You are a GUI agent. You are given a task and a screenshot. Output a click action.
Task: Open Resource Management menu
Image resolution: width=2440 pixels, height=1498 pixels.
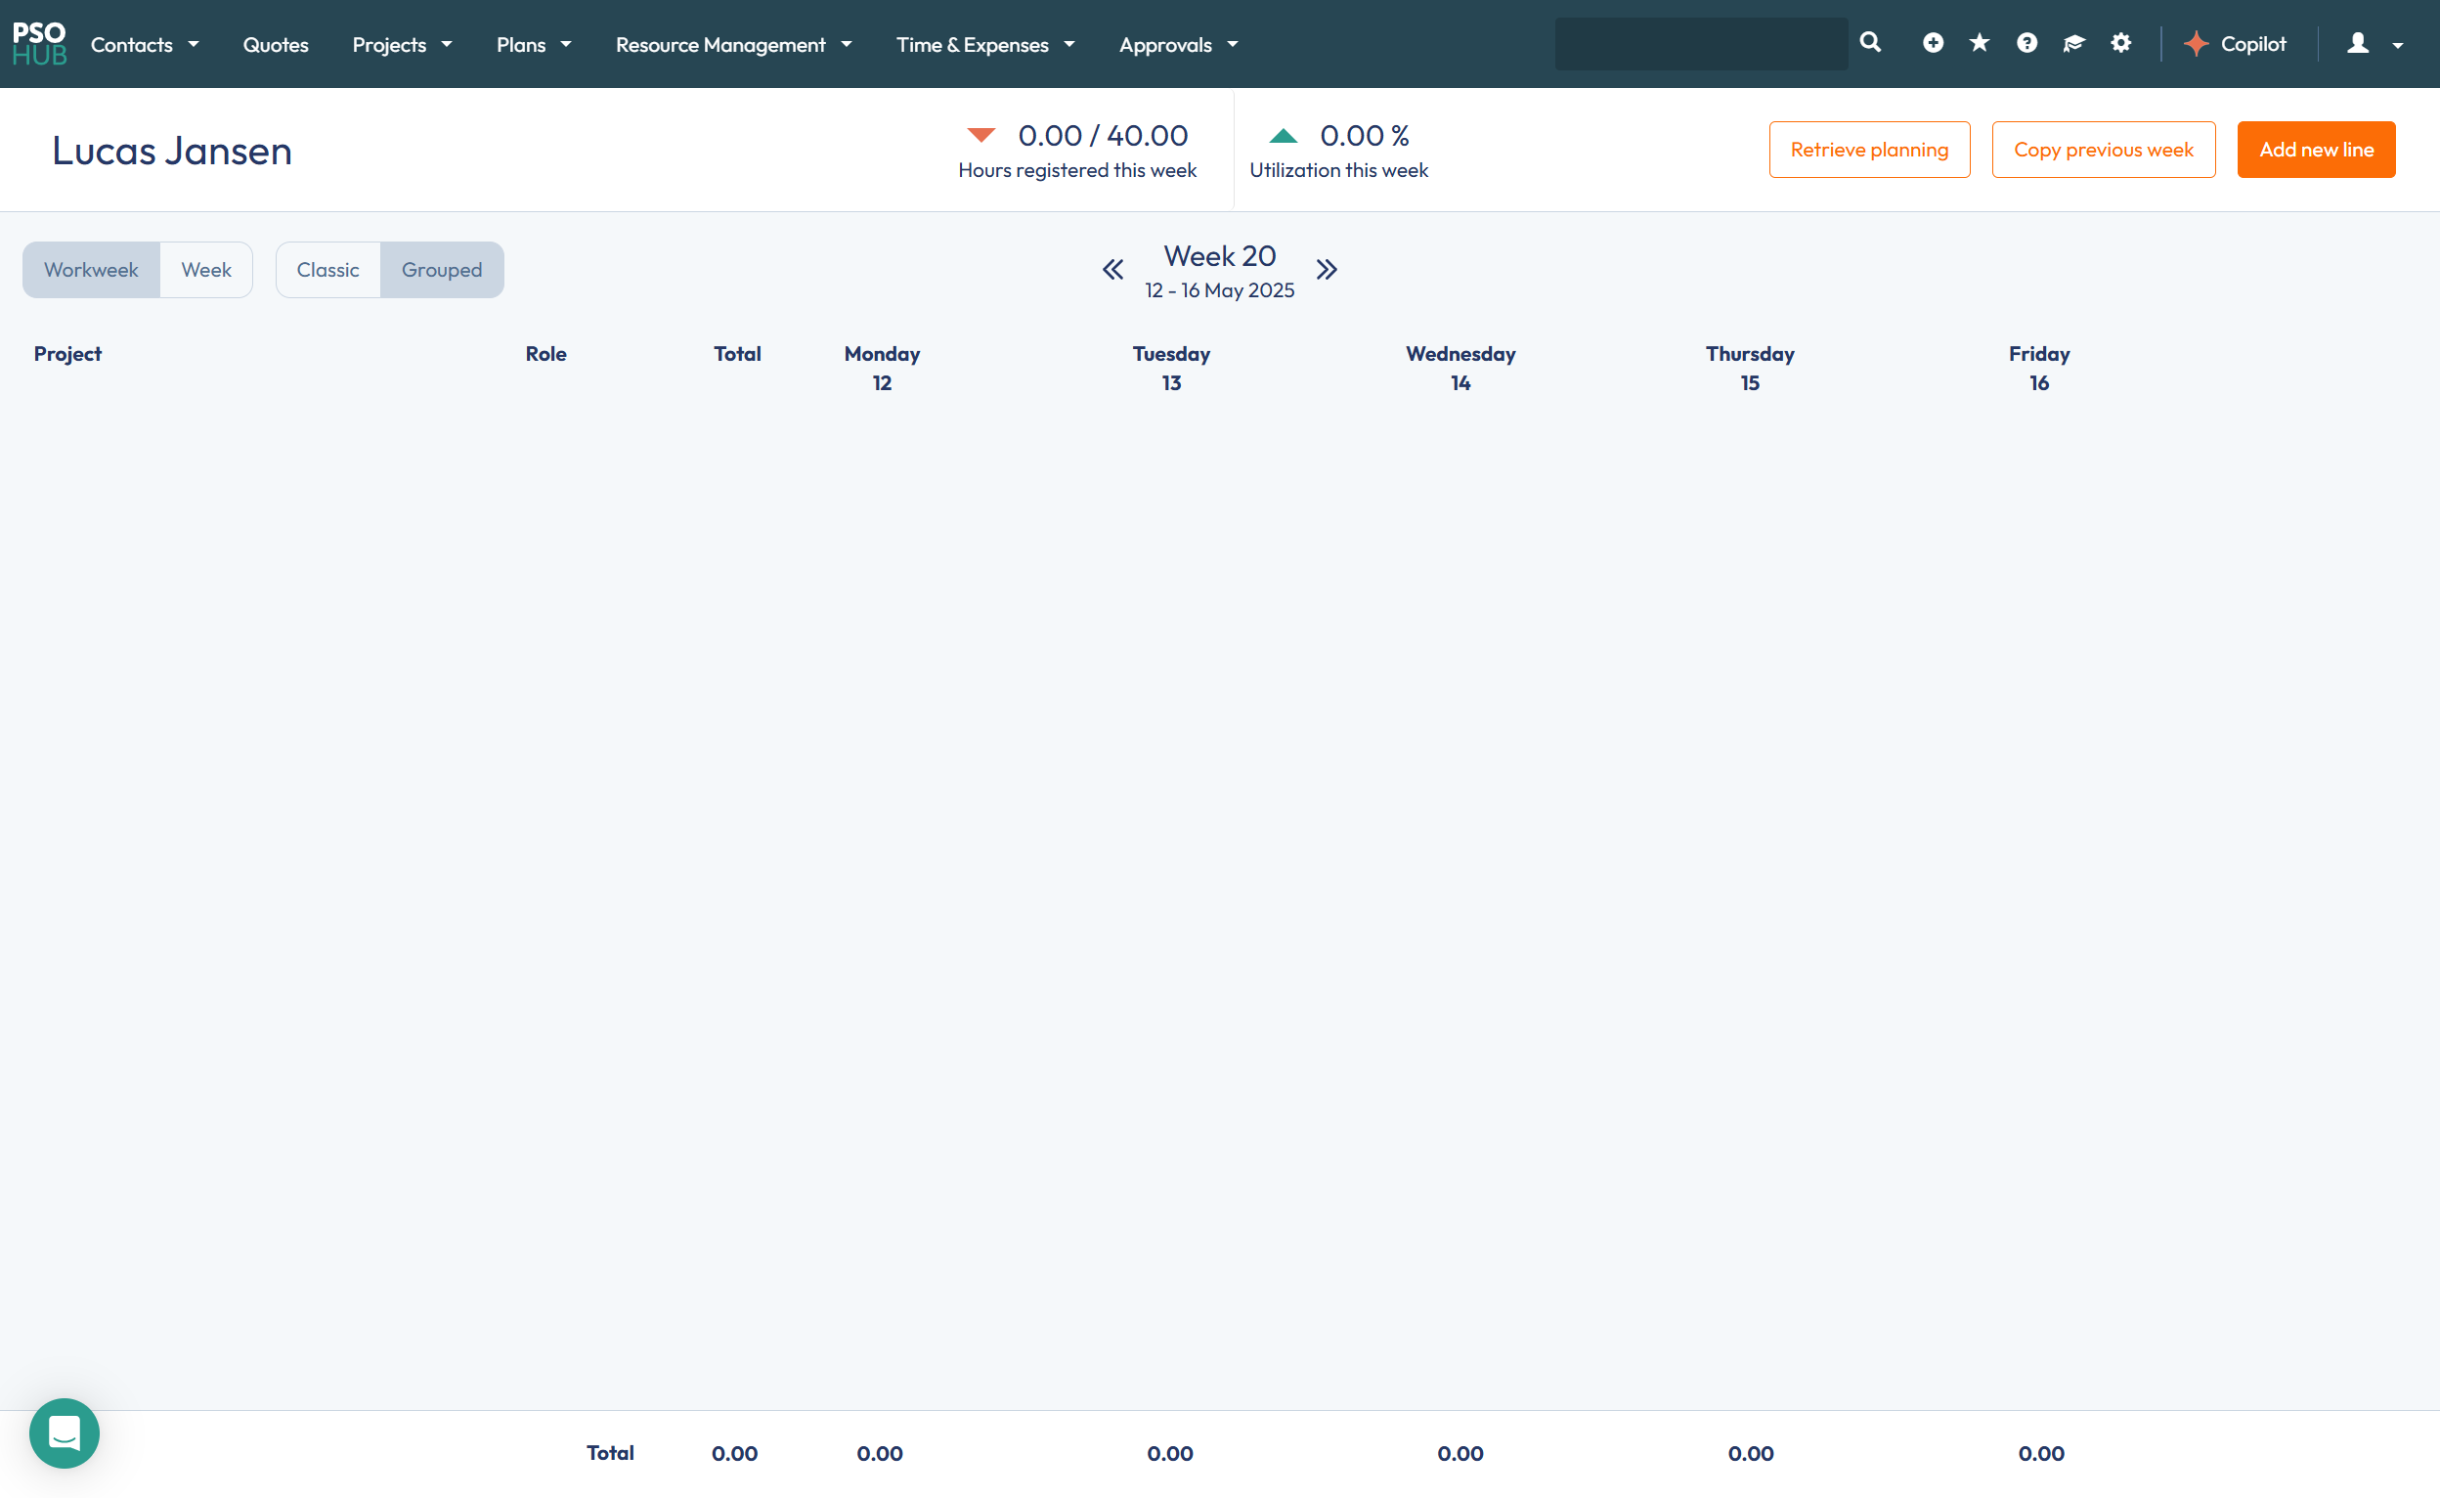coord(733,45)
